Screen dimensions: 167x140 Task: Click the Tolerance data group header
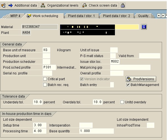[x=14, y=96]
